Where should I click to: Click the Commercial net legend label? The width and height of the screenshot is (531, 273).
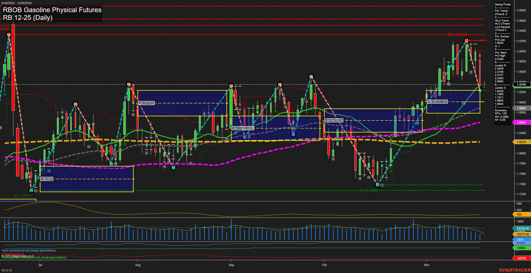(x=13, y=254)
